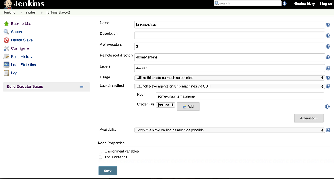The image size is (334, 179).
Task: Select the Configure wrench icon
Action: (6, 48)
